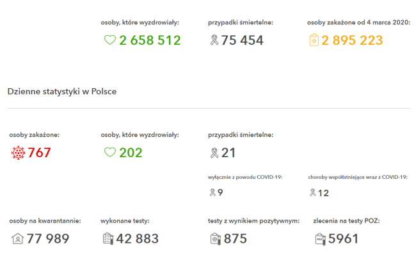The width and height of the screenshot is (416, 271).
Task: Click the green heart icon beside 202
Action: [109, 153]
